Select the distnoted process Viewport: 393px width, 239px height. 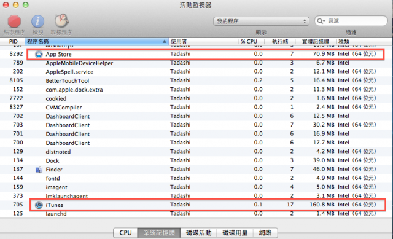196,152
